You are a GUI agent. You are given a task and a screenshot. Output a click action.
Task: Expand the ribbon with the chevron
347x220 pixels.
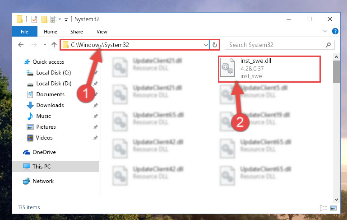325,31
